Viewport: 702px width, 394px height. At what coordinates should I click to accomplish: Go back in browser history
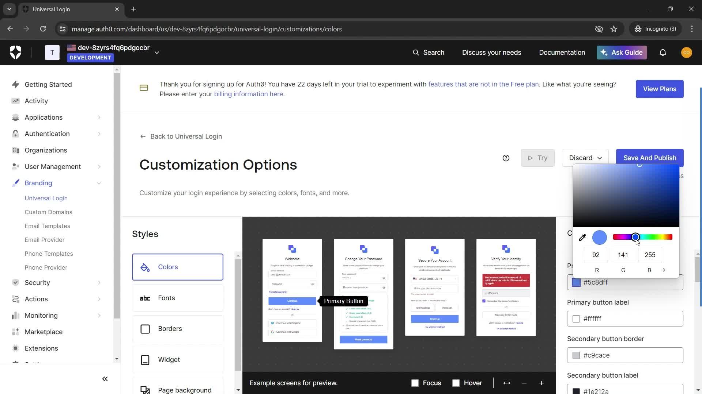point(10,29)
